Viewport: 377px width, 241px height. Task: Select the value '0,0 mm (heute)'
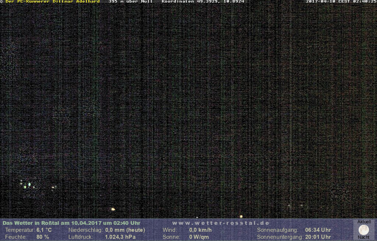(x=125, y=230)
